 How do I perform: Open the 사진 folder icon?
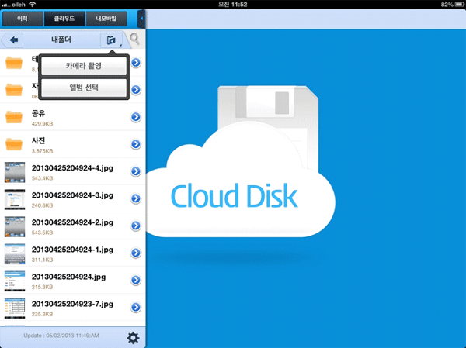point(14,144)
